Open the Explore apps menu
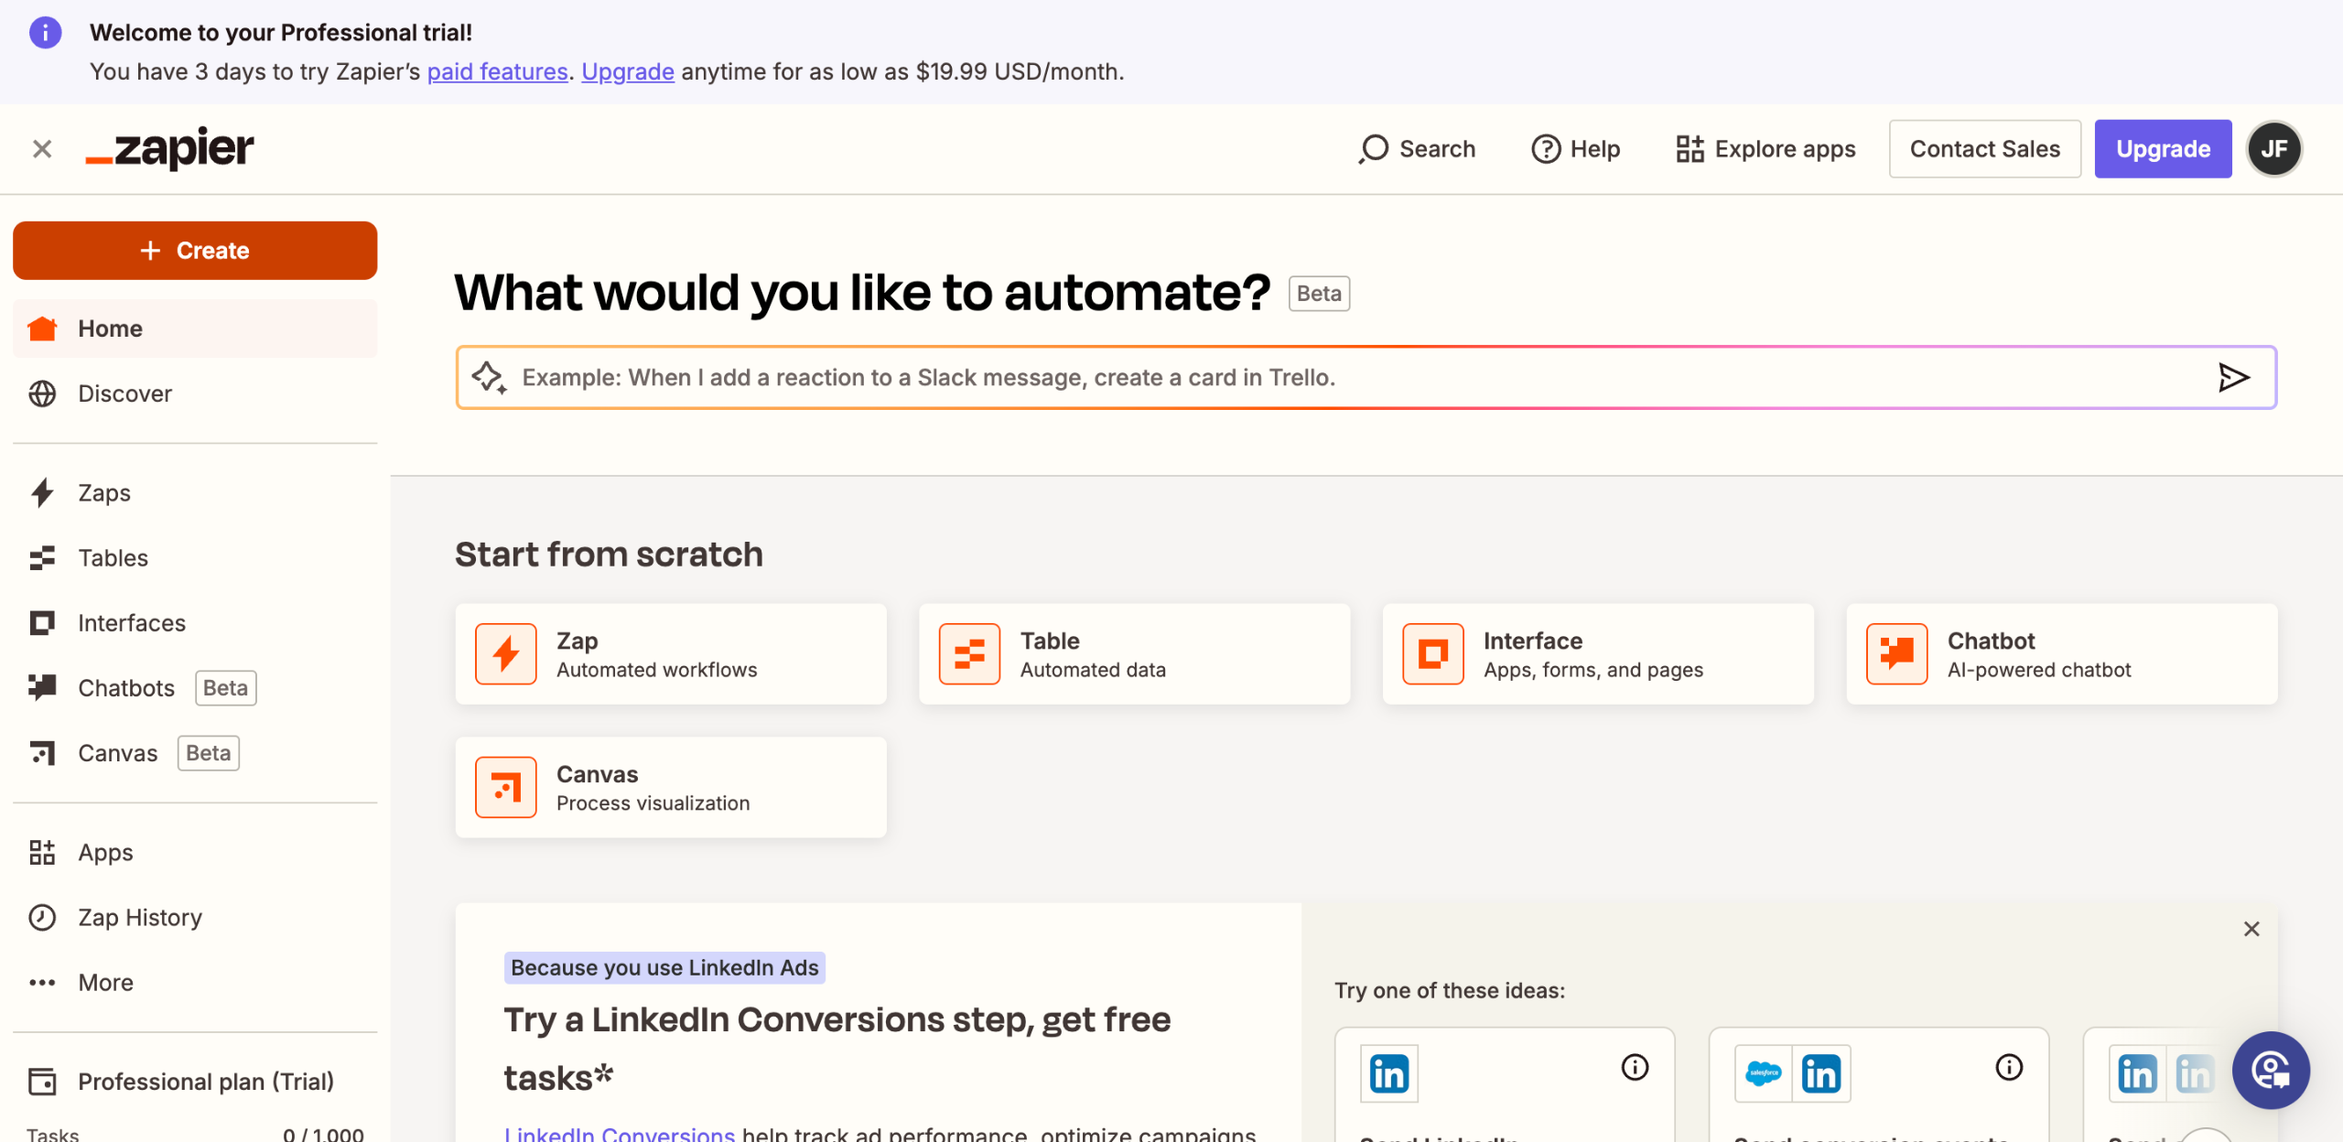The width and height of the screenshot is (2343, 1142). [x=1765, y=148]
